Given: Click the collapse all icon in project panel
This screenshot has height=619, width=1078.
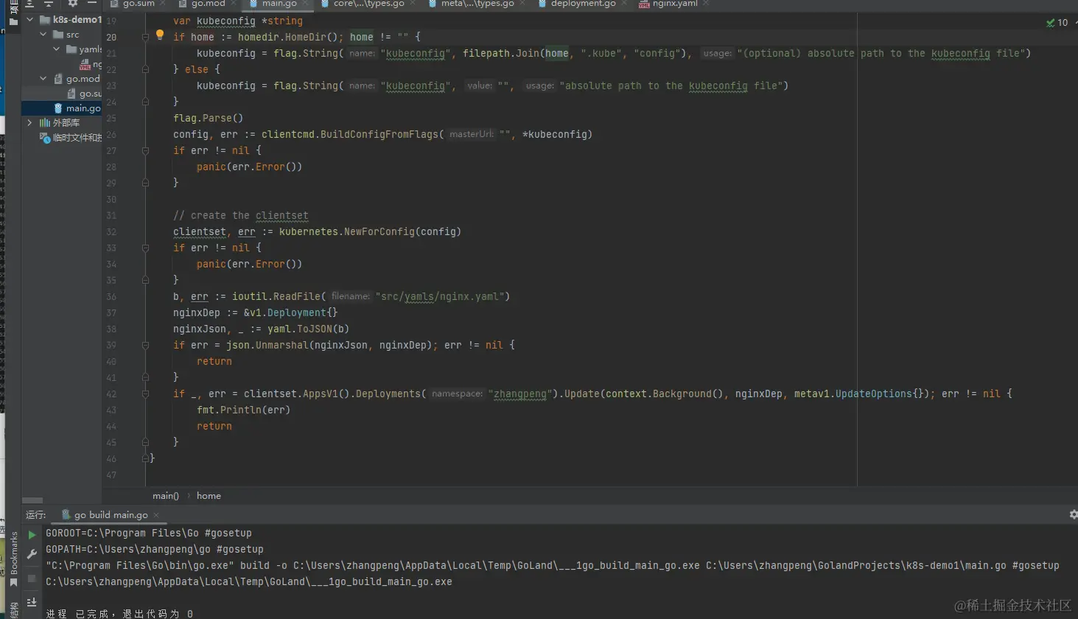Looking at the screenshot, I should coord(49,4).
